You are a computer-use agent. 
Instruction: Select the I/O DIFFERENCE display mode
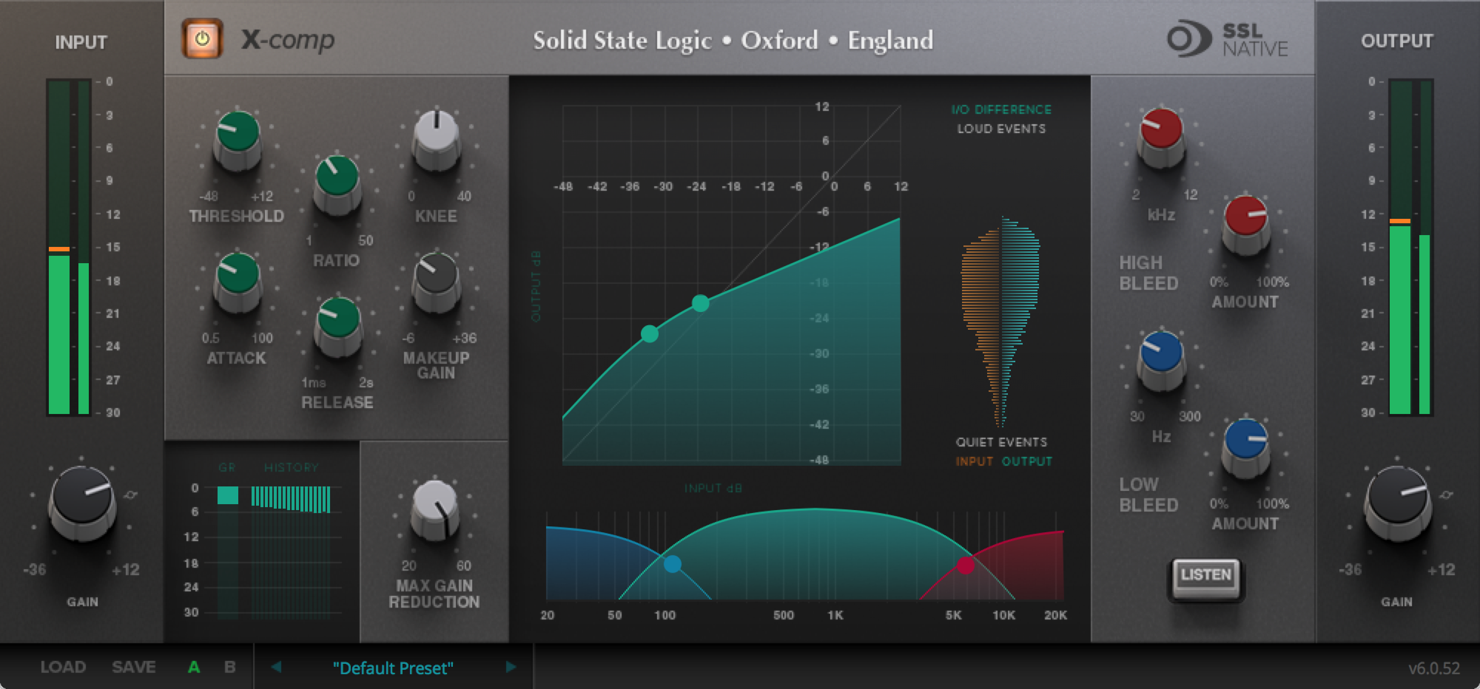click(x=1001, y=109)
